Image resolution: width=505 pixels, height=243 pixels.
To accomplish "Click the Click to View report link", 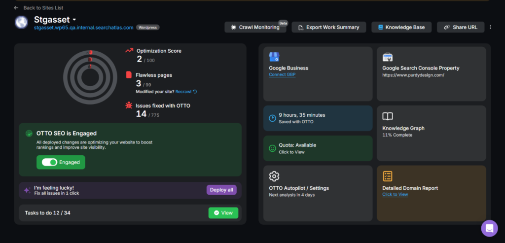I will (x=395, y=194).
